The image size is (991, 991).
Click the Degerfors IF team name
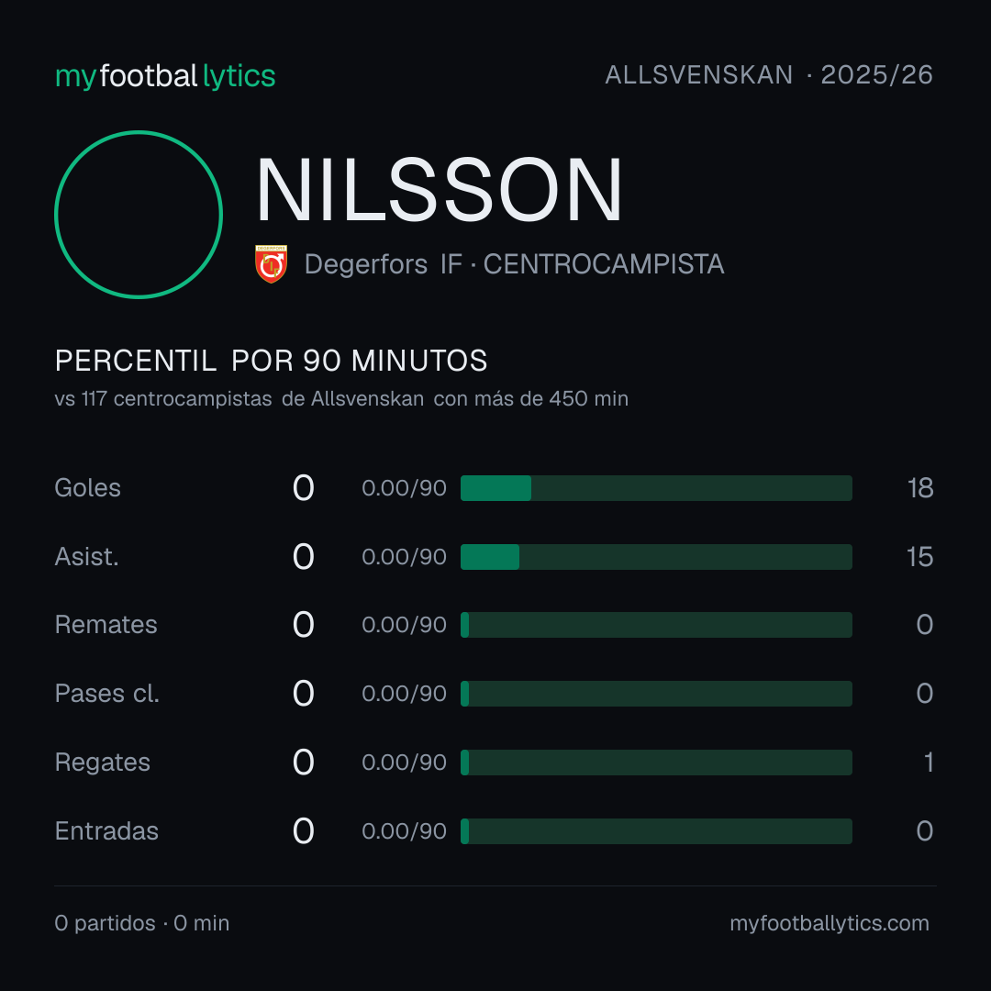(384, 264)
